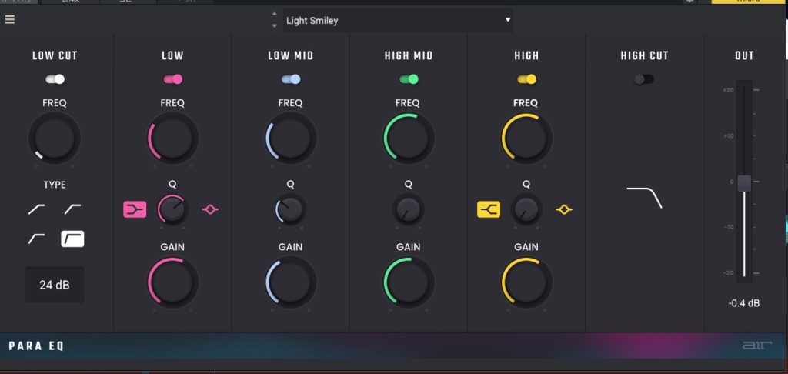Choose the highlighted bottom-right low cut type
This screenshot has width=788, height=374.
point(73,239)
